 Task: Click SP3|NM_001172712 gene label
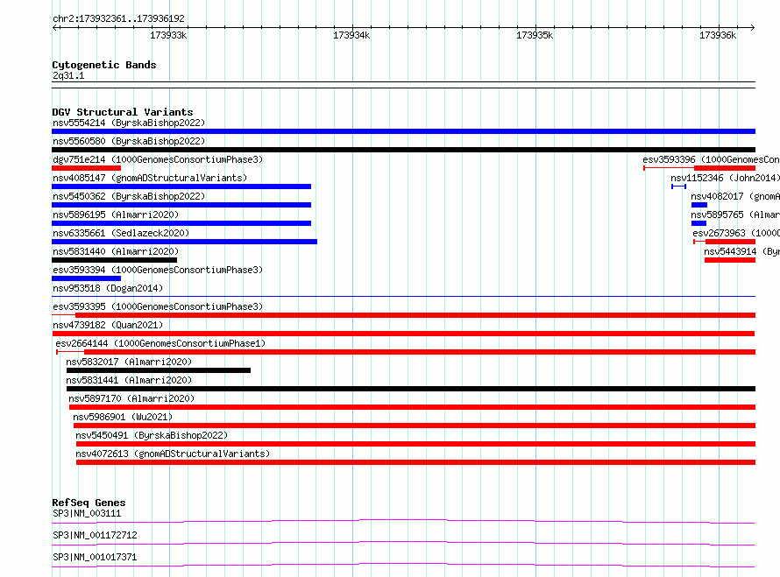[x=95, y=535]
